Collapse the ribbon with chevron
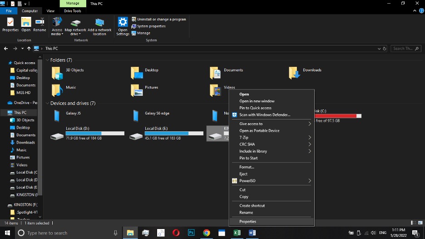This screenshot has width=425, height=239. (415, 11)
